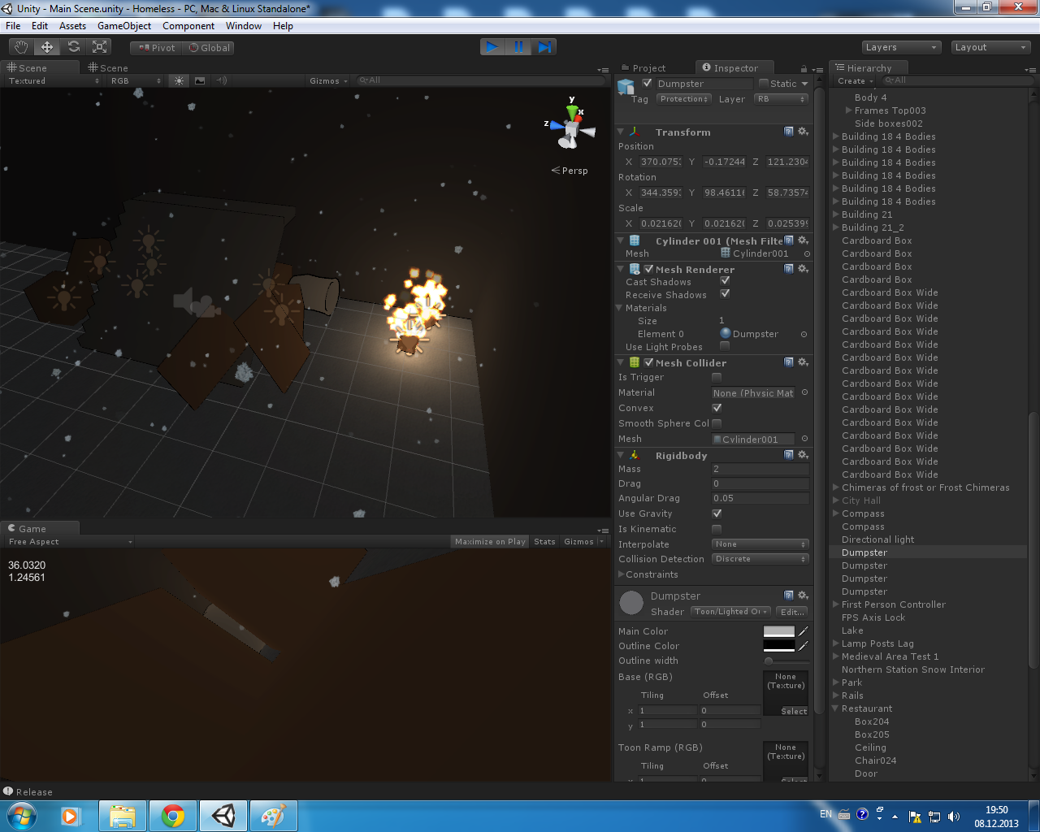Screen dimensions: 1040x832
Task: Open Main Color eyedropper picker
Action: click(804, 631)
